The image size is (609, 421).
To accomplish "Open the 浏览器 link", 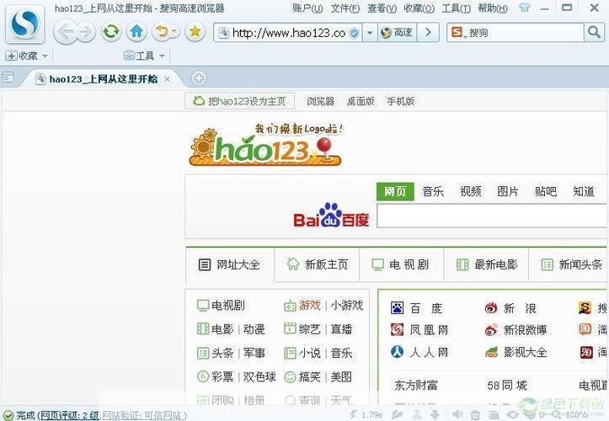I will [320, 101].
